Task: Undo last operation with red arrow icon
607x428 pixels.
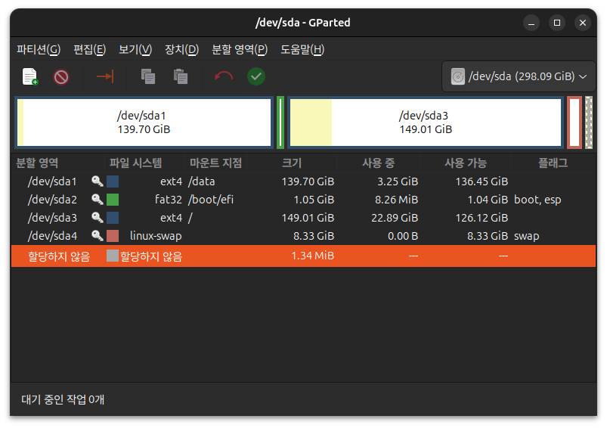Action: (x=224, y=76)
